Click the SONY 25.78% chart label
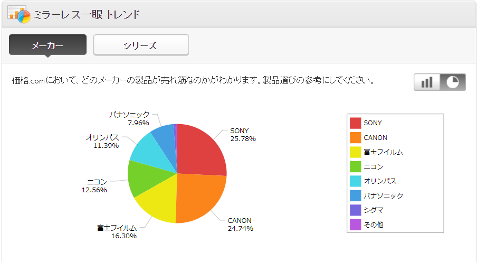Image resolution: width=477 pixels, height=262 pixels. click(x=243, y=135)
